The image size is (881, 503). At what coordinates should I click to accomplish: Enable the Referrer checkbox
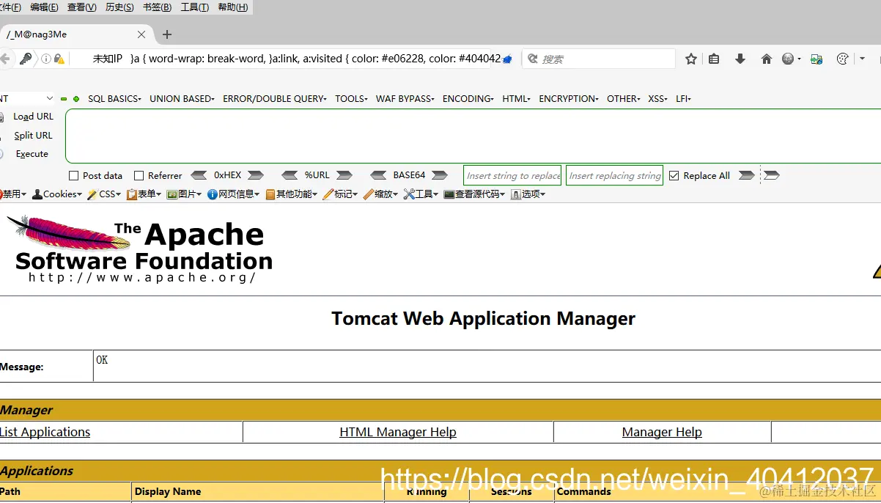point(139,176)
